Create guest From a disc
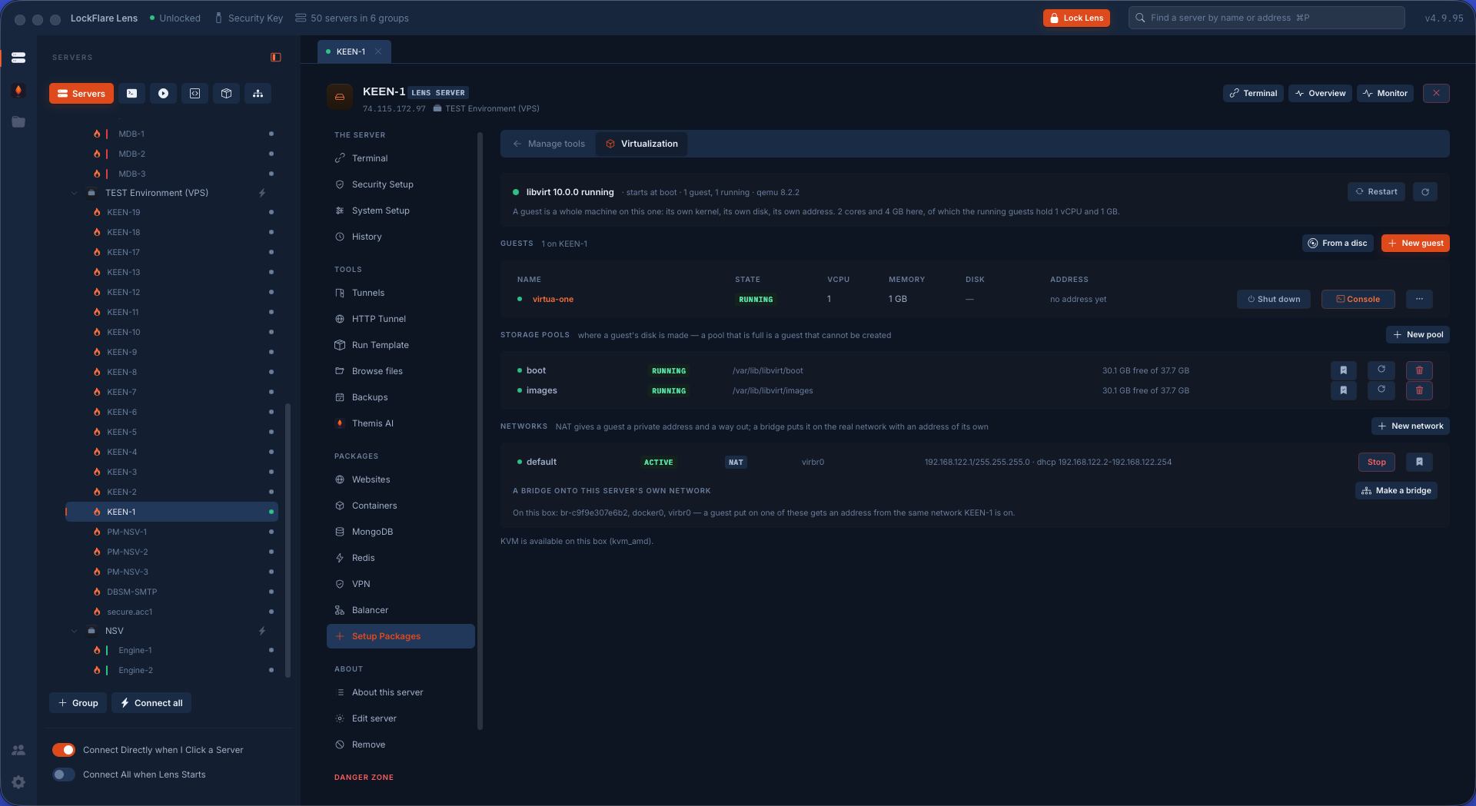The height and width of the screenshot is (806, 1476). pos(1338,244)
